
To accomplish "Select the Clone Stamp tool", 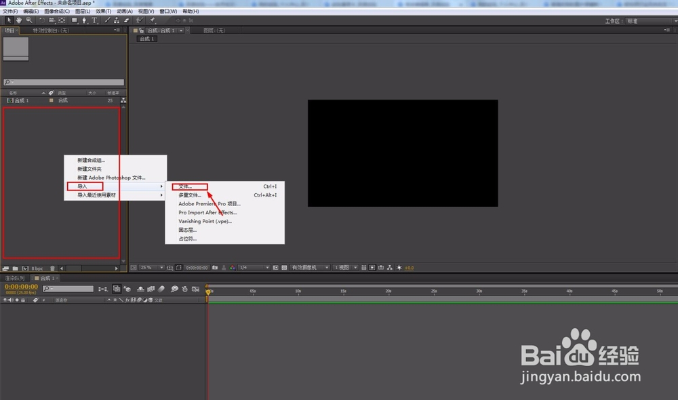I will click(117, 20).
